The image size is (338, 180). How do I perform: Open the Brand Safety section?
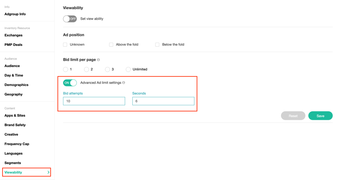(x=15, y=125)
